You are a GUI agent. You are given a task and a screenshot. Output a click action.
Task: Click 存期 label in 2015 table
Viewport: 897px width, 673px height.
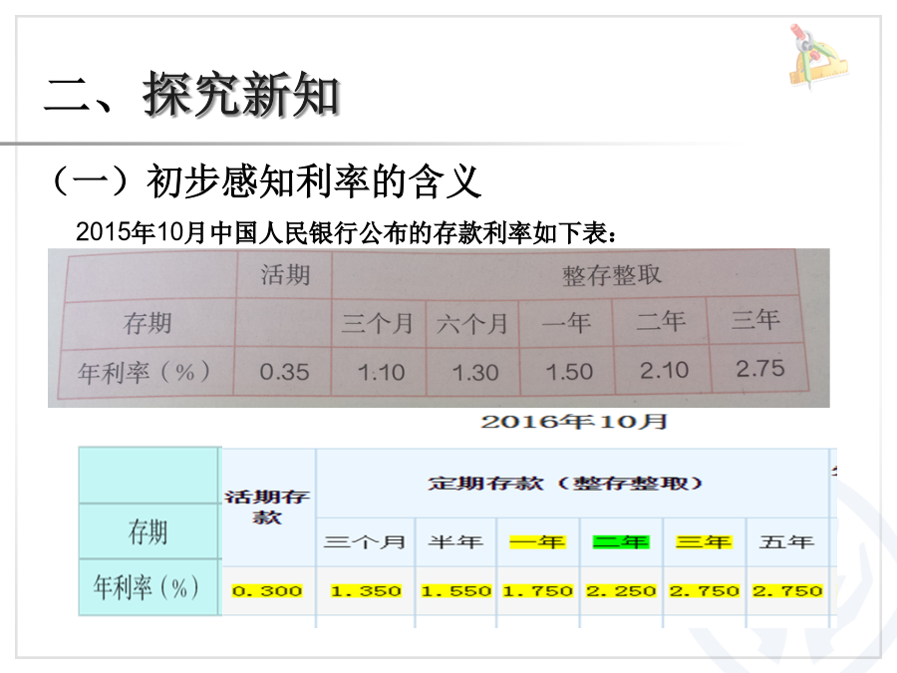[x=148, y=323]
